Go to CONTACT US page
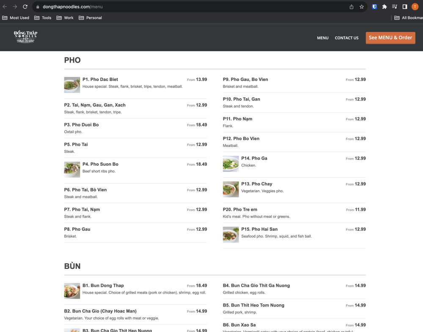423x332 pixels. [346, 38]
